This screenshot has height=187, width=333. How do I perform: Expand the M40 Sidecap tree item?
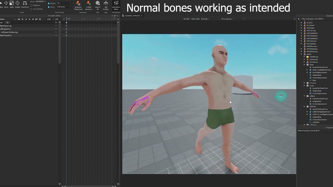[302, 44]
